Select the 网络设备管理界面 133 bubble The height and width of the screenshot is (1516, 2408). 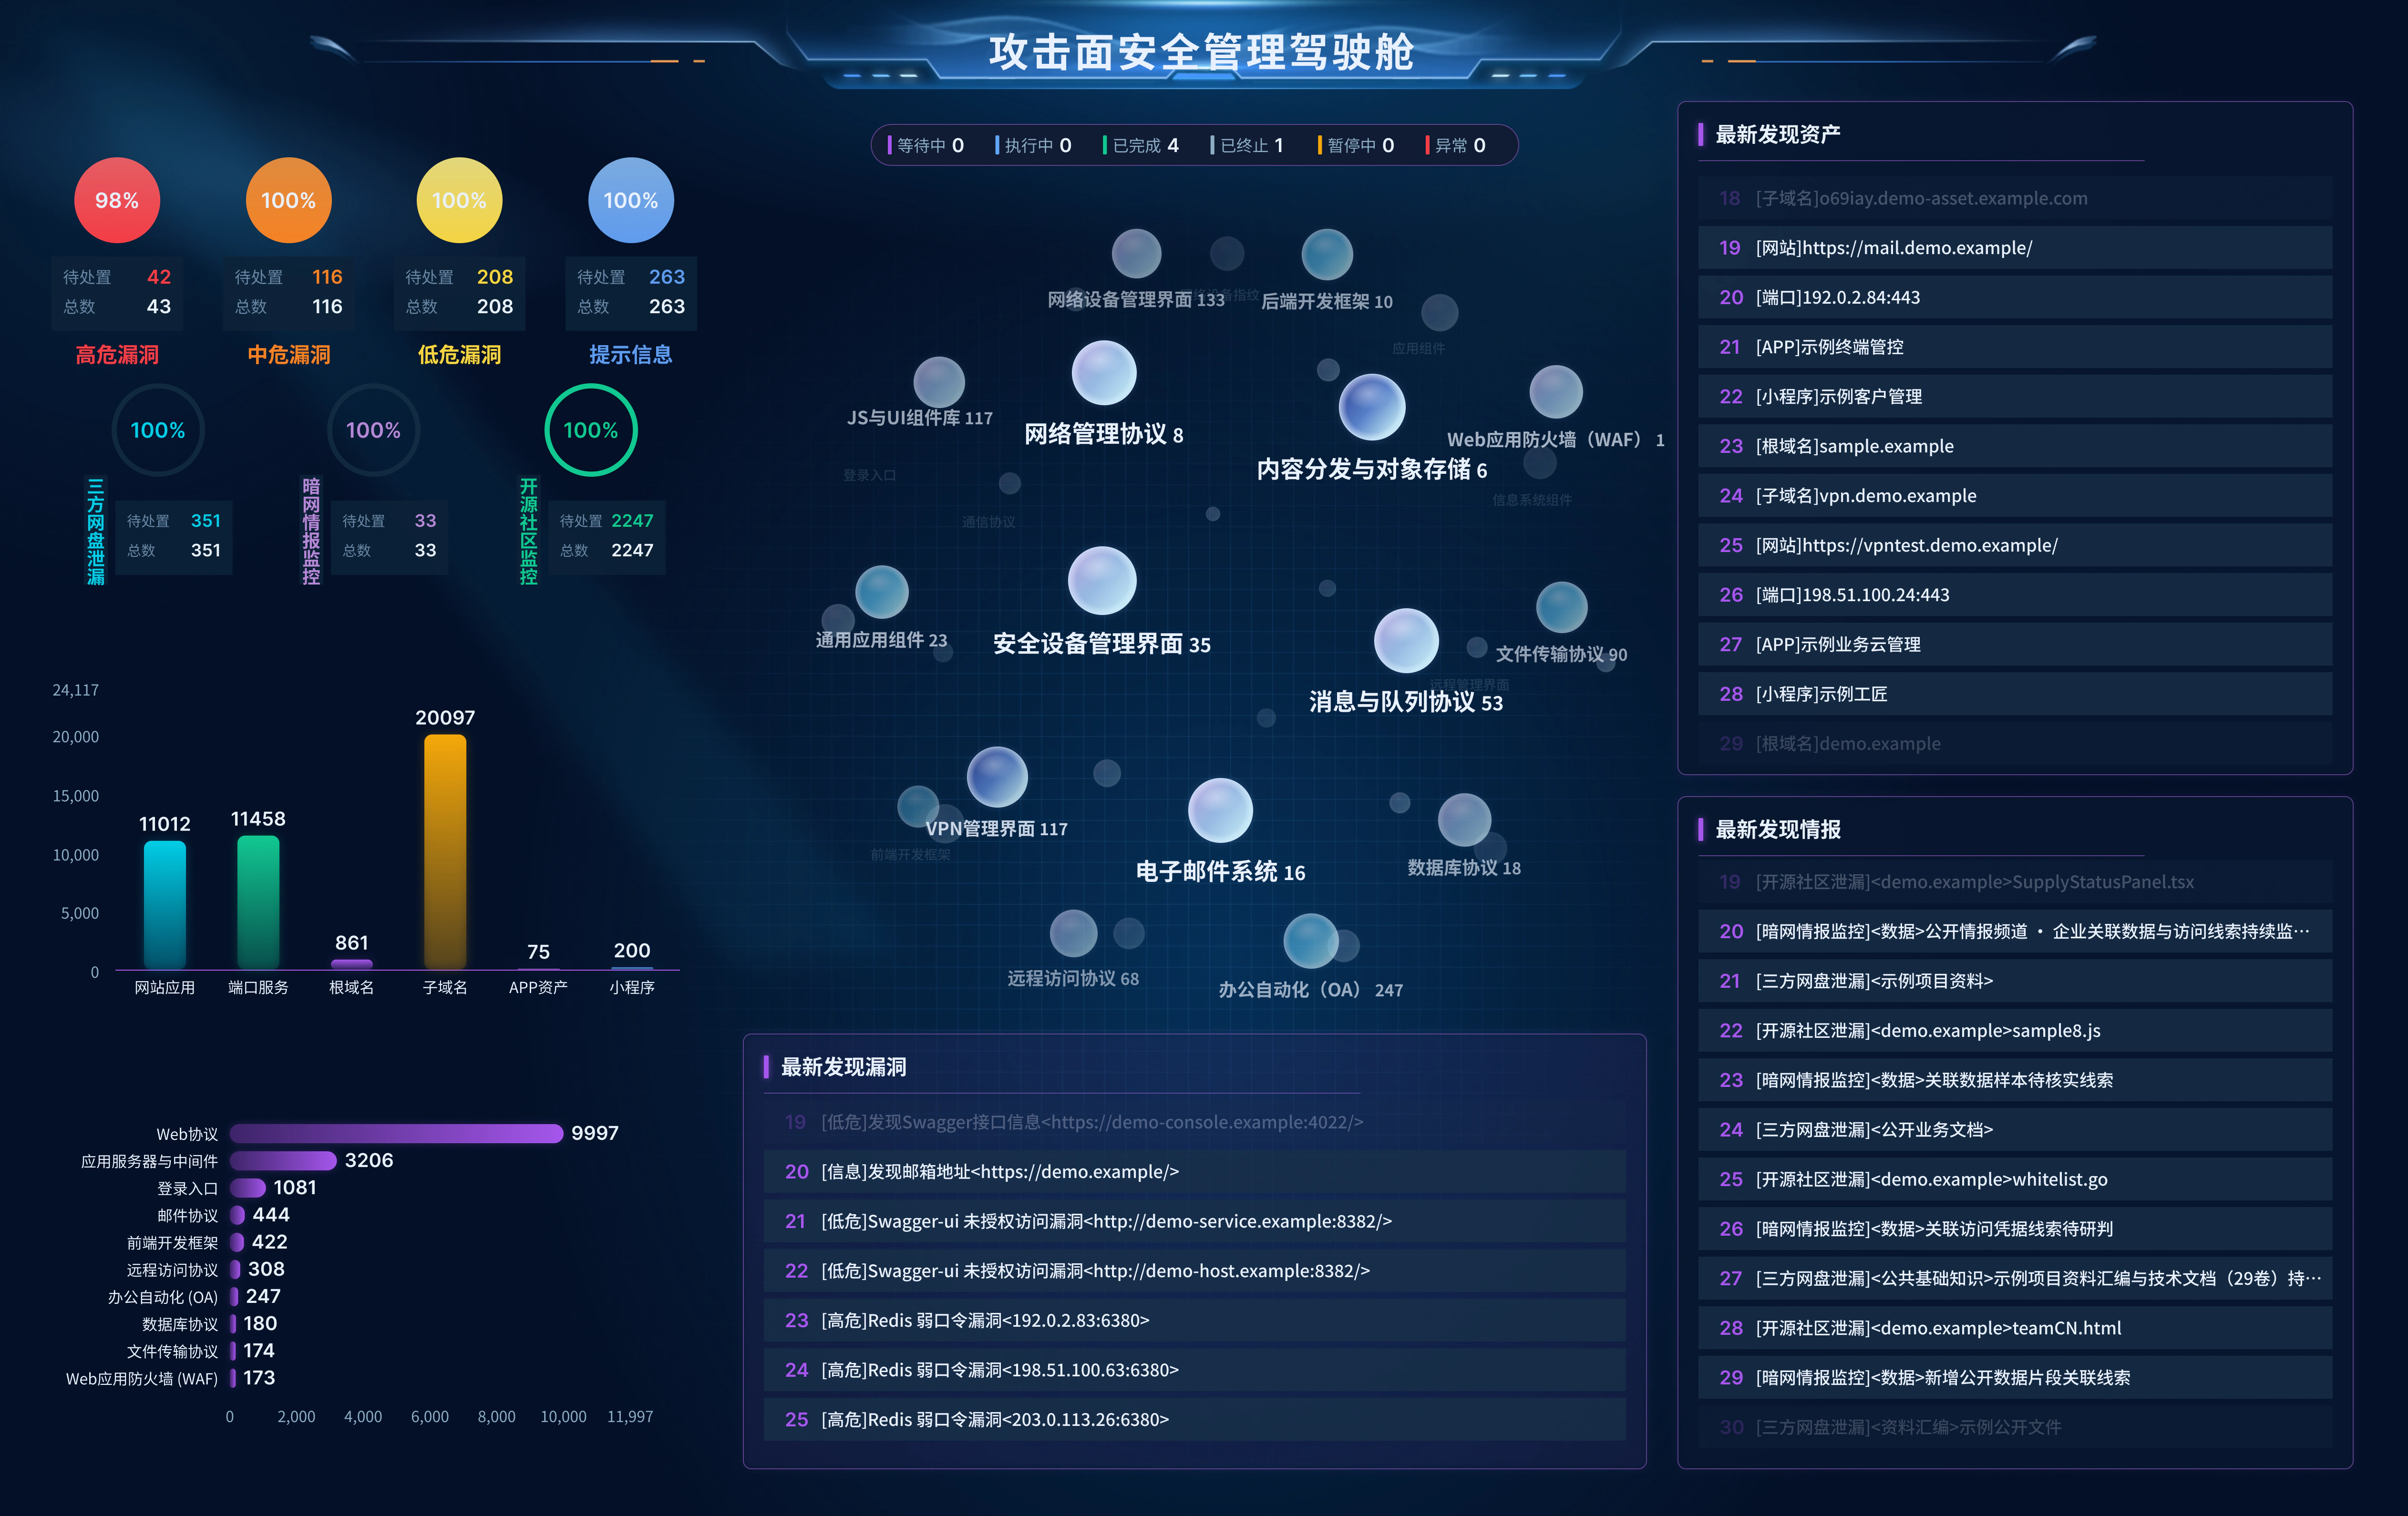(1136, 253)
